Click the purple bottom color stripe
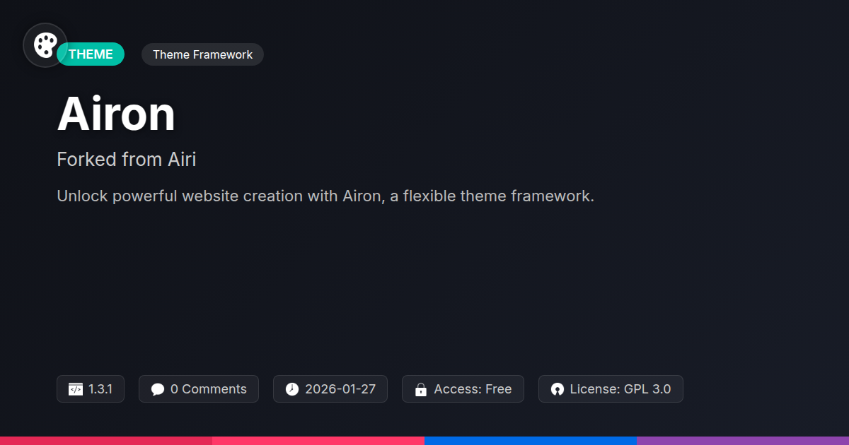This screenshot has height=445, width=849. pyautogui.click(x=743, y=440)
